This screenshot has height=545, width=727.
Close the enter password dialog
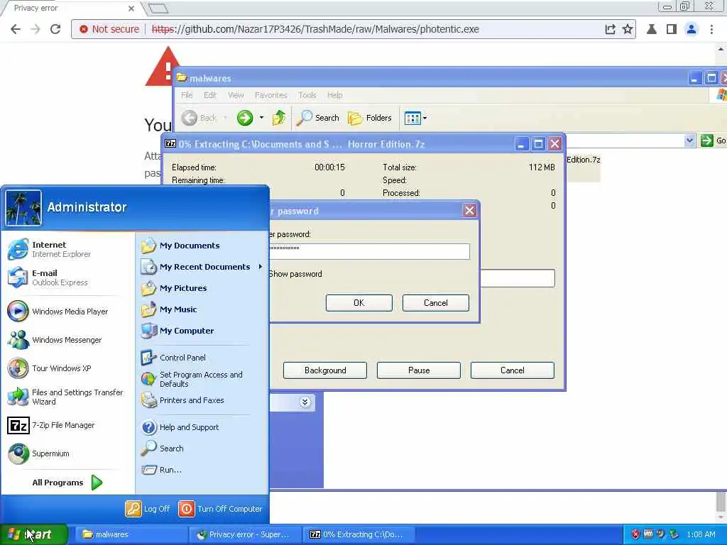pos(470,211)
